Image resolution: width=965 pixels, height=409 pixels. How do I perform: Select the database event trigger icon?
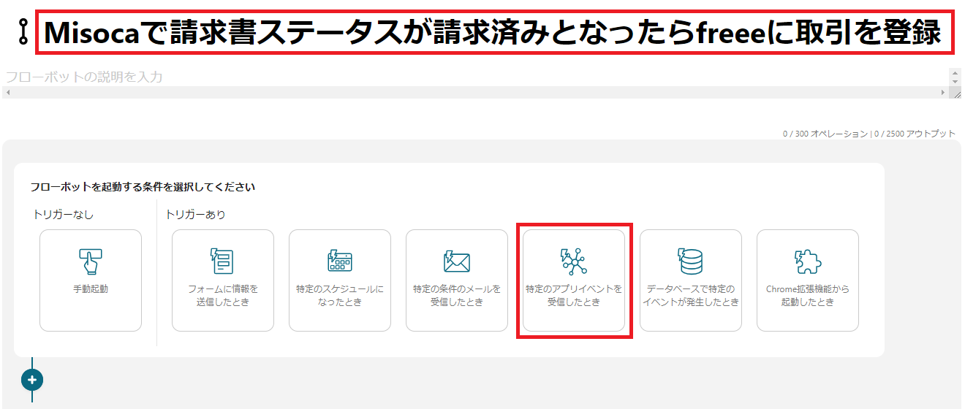pyautogui.click(x=690, y=261)
